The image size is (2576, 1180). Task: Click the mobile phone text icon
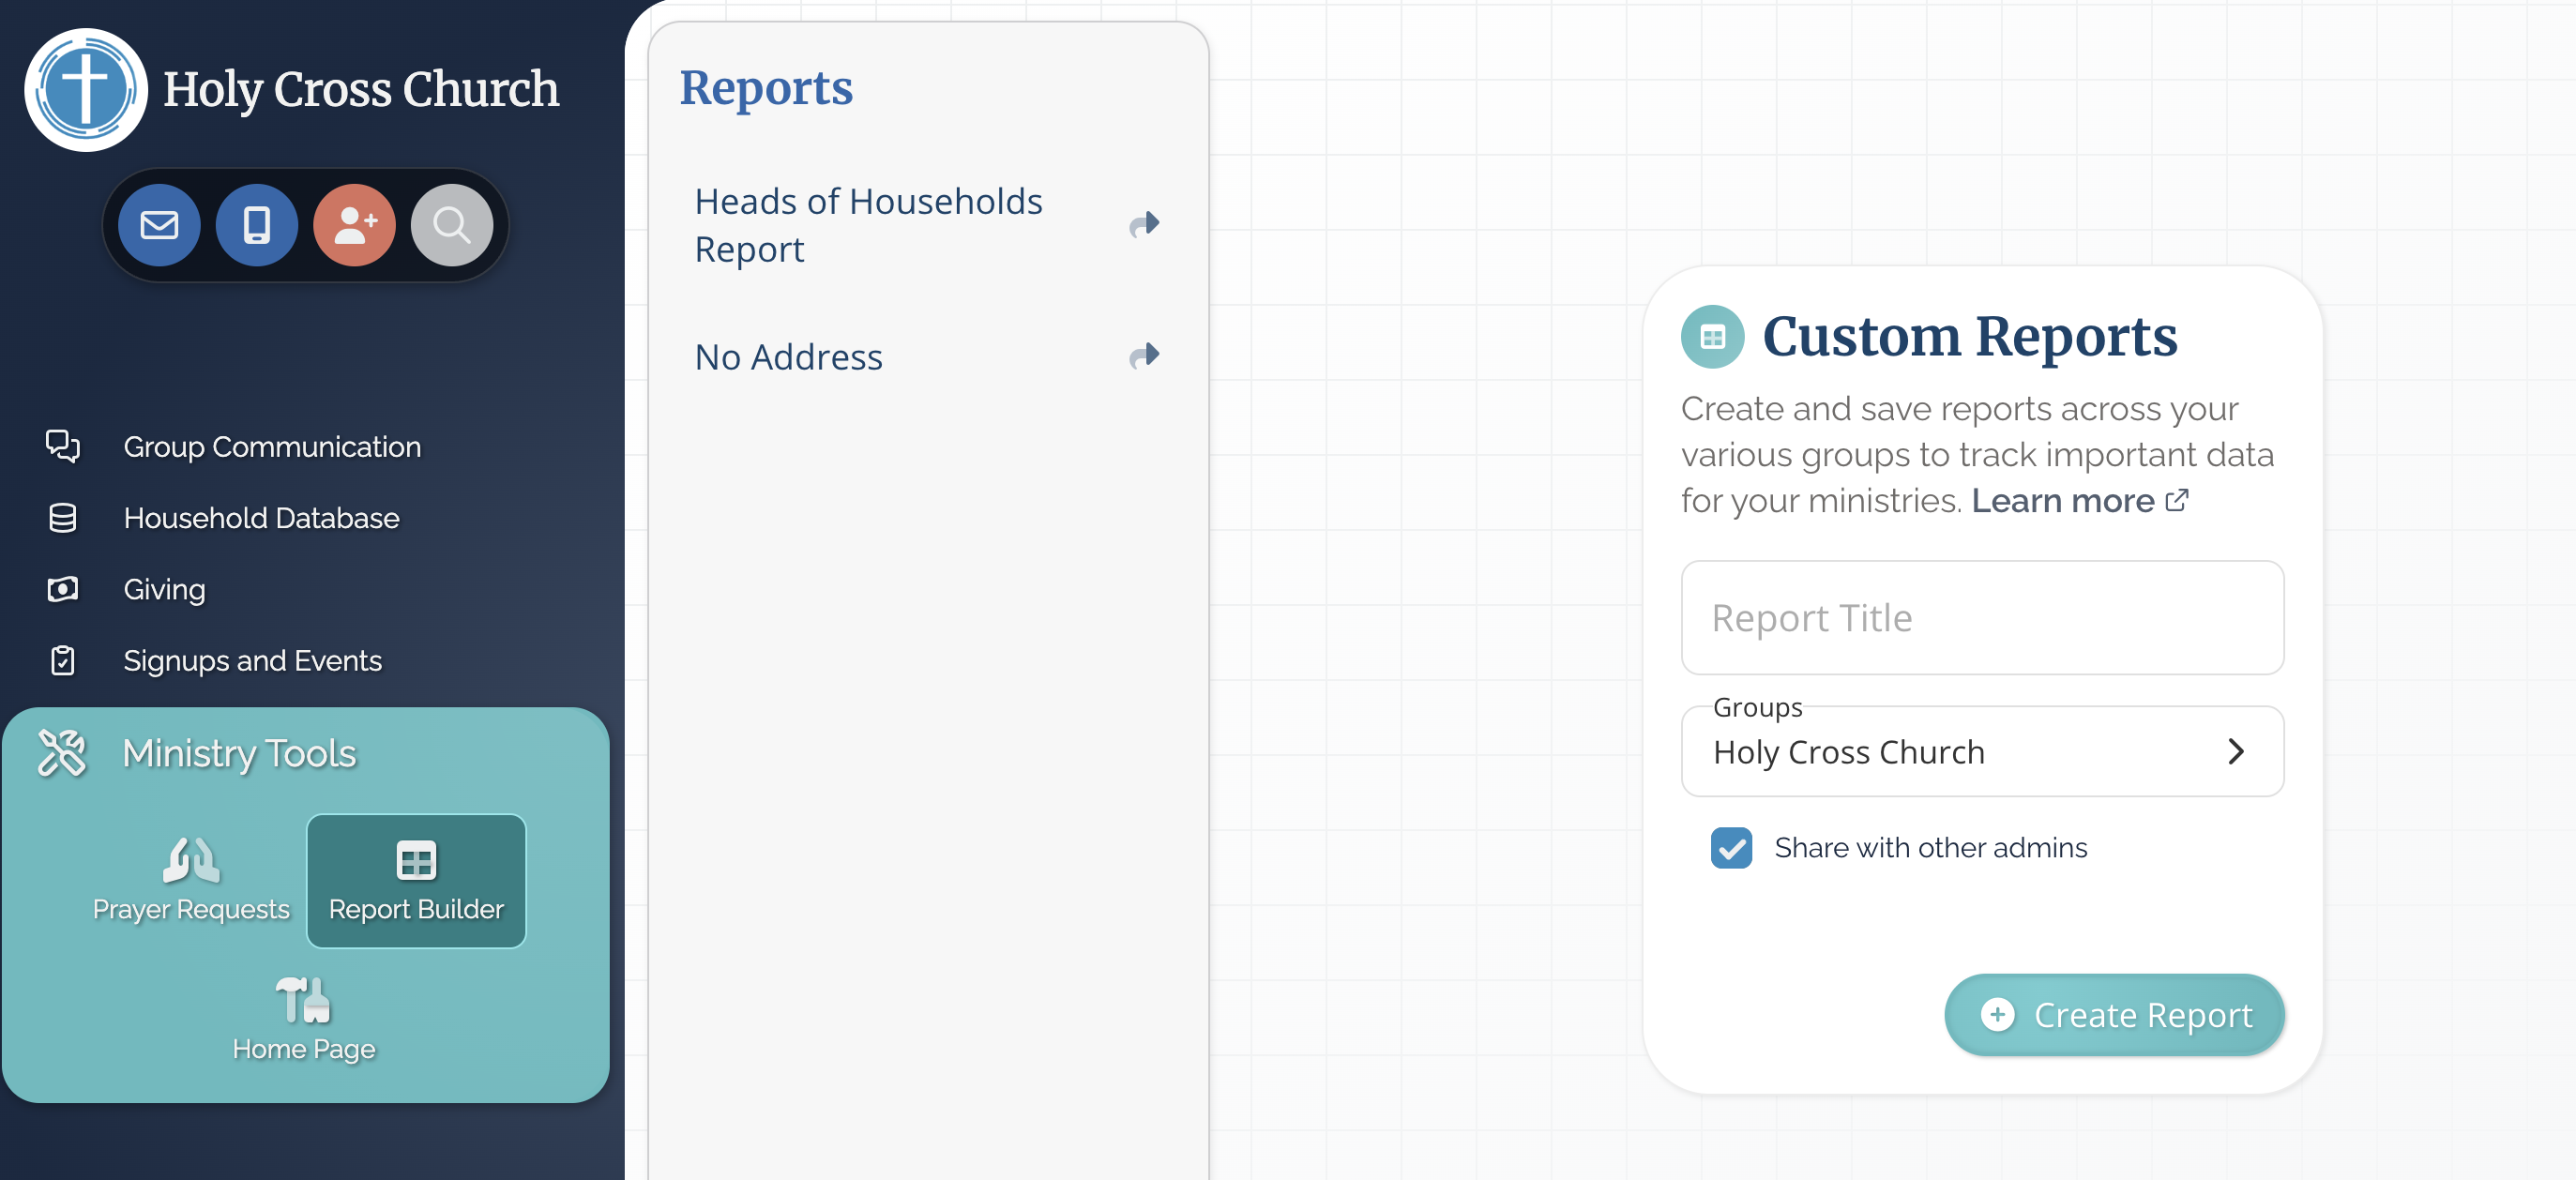(x=257, y=225)
